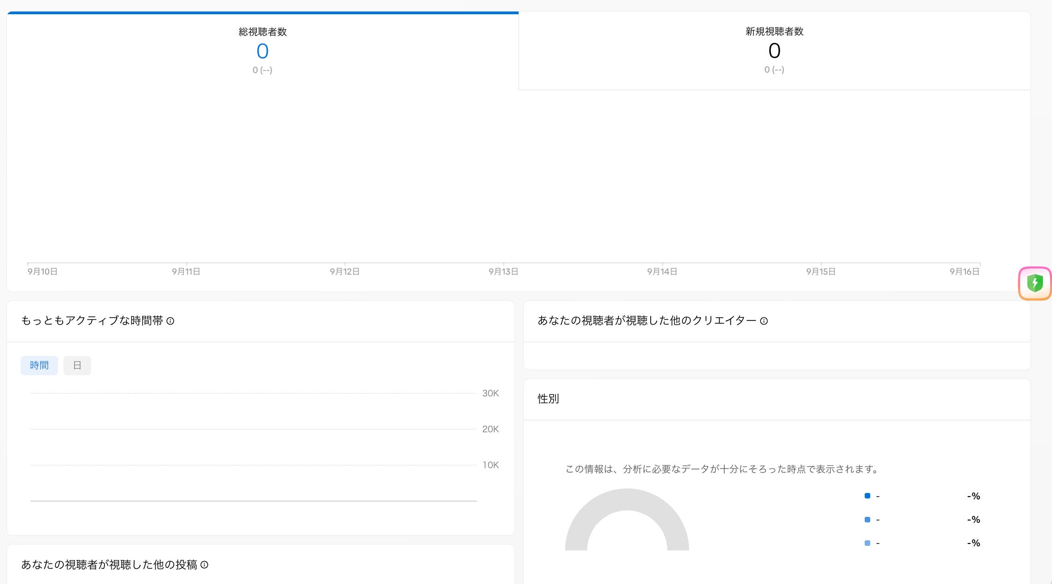Click the 9月10日 date label on chart
This screenshot has height=584, width=1052.
pos(42,272)
